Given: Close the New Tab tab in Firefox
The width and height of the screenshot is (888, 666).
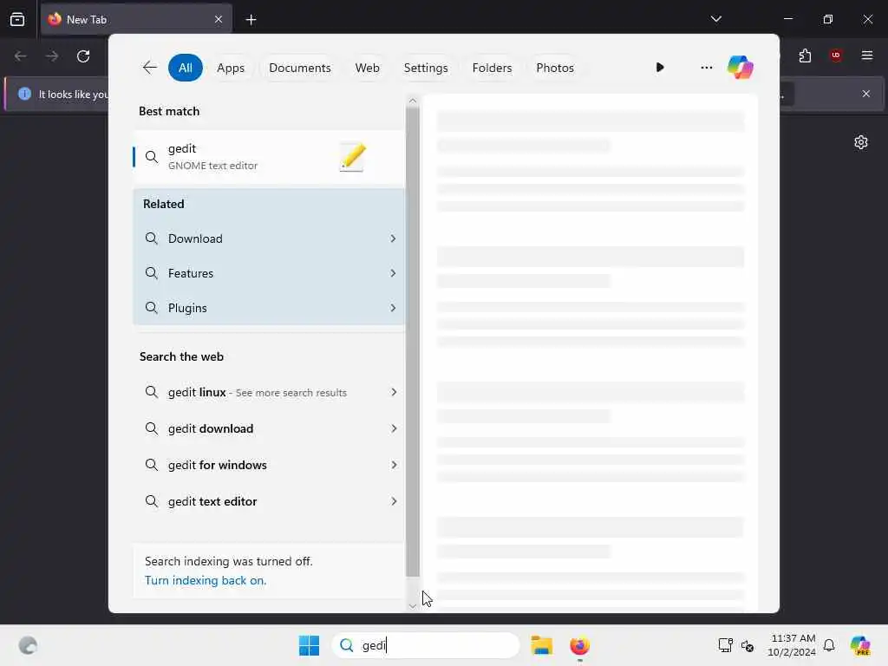Looking at the screenshot, I should 219,19.
